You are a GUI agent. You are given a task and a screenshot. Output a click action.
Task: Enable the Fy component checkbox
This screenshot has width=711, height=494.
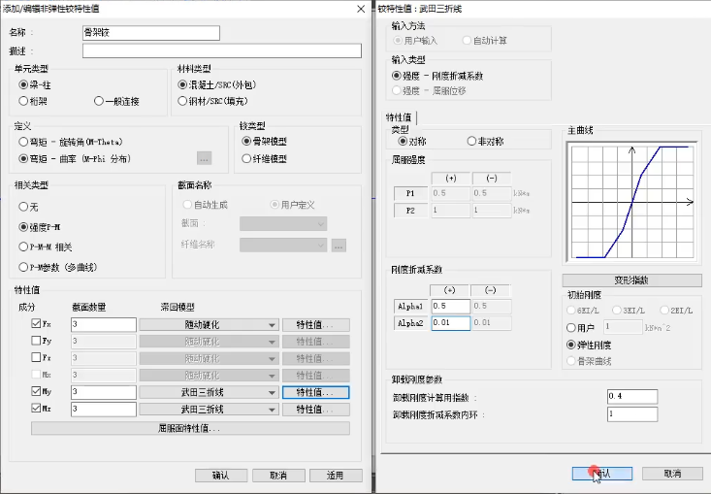[x=38, y=342]
